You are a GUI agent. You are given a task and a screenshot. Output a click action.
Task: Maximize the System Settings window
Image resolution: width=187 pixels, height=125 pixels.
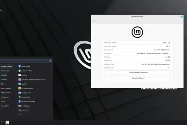(x=178, y=17)
